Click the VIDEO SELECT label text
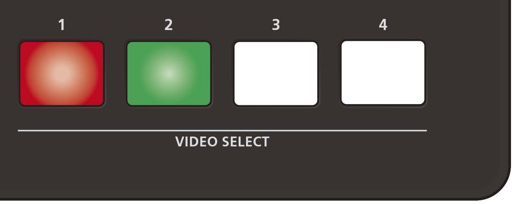Viewport: 516px width, 204px height. click(222, 142)
